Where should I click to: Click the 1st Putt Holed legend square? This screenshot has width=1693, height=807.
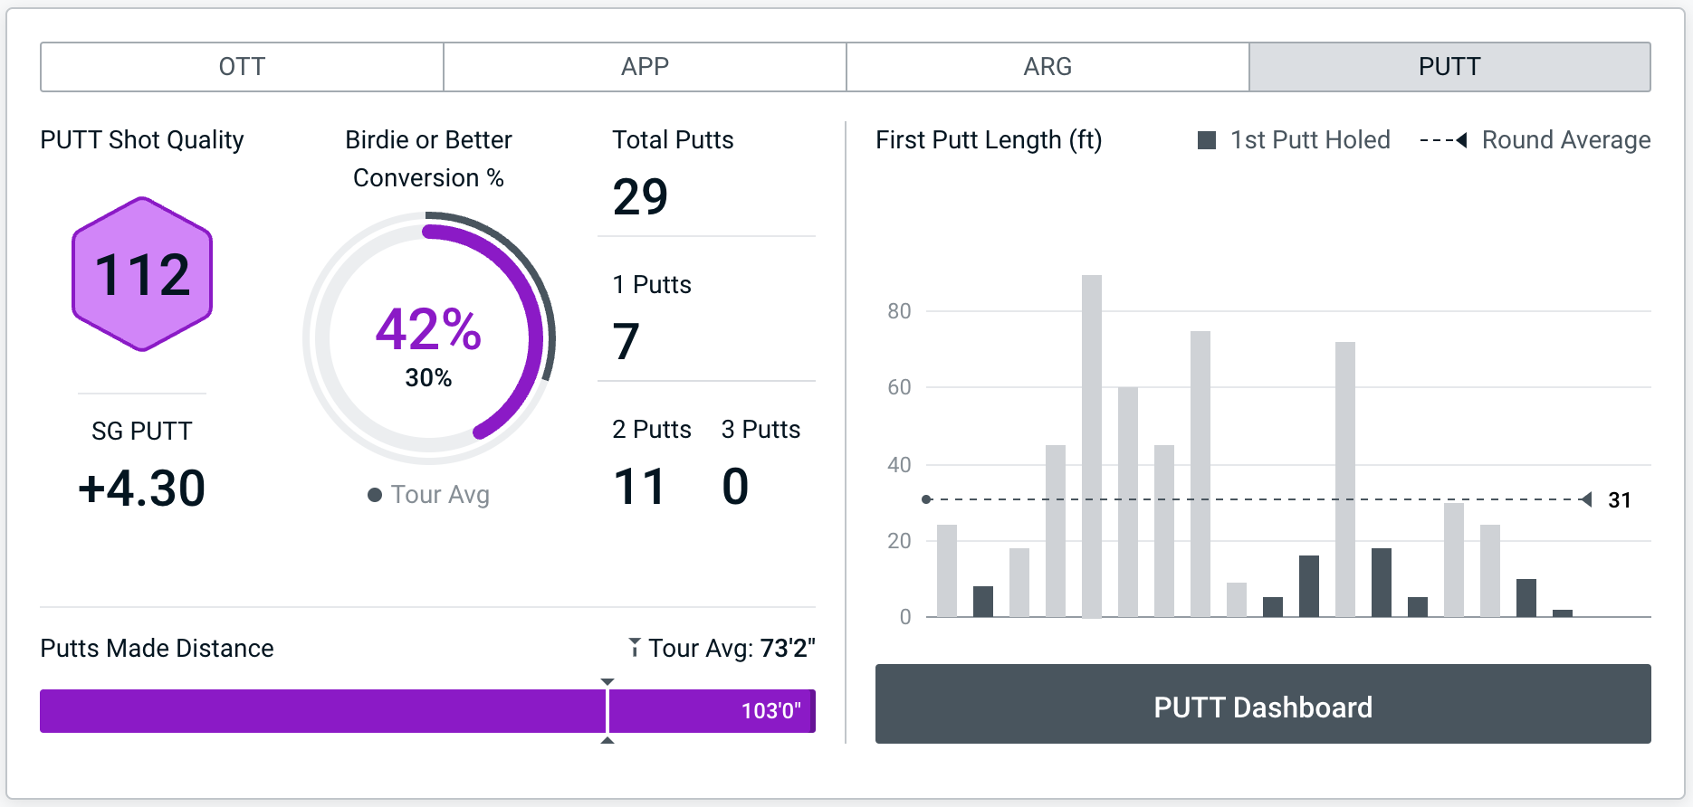coord(1207,140)
